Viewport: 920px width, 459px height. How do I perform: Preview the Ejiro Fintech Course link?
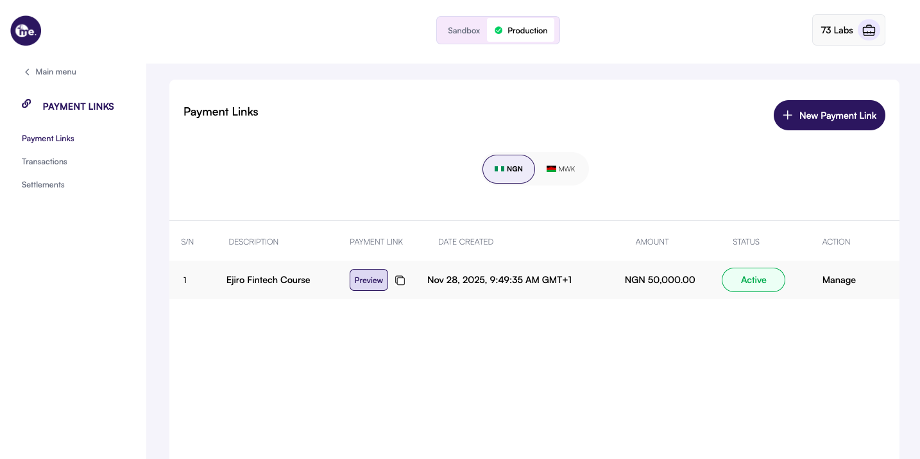[369, 280]
